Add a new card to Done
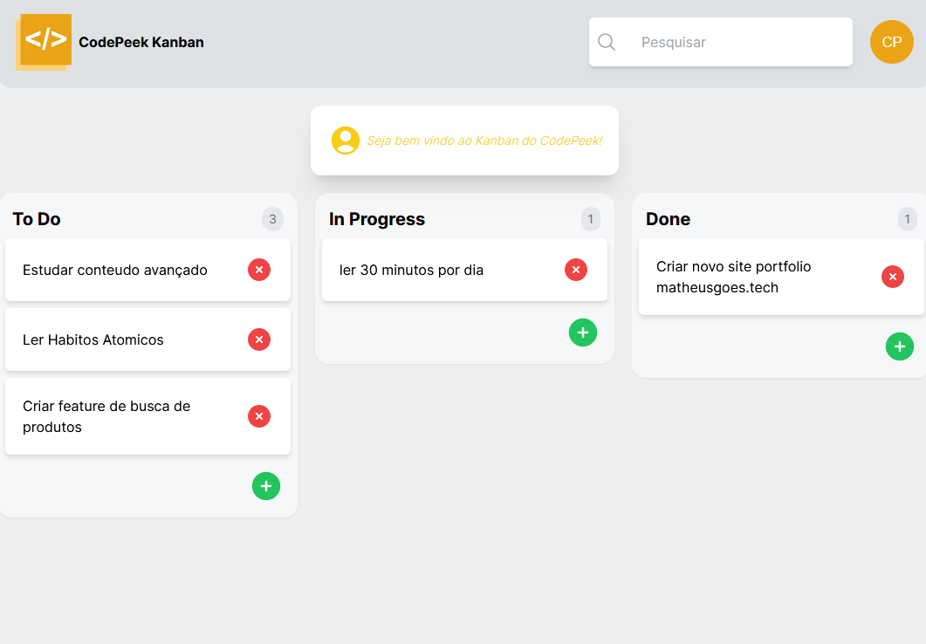 (x=900, y=346)
